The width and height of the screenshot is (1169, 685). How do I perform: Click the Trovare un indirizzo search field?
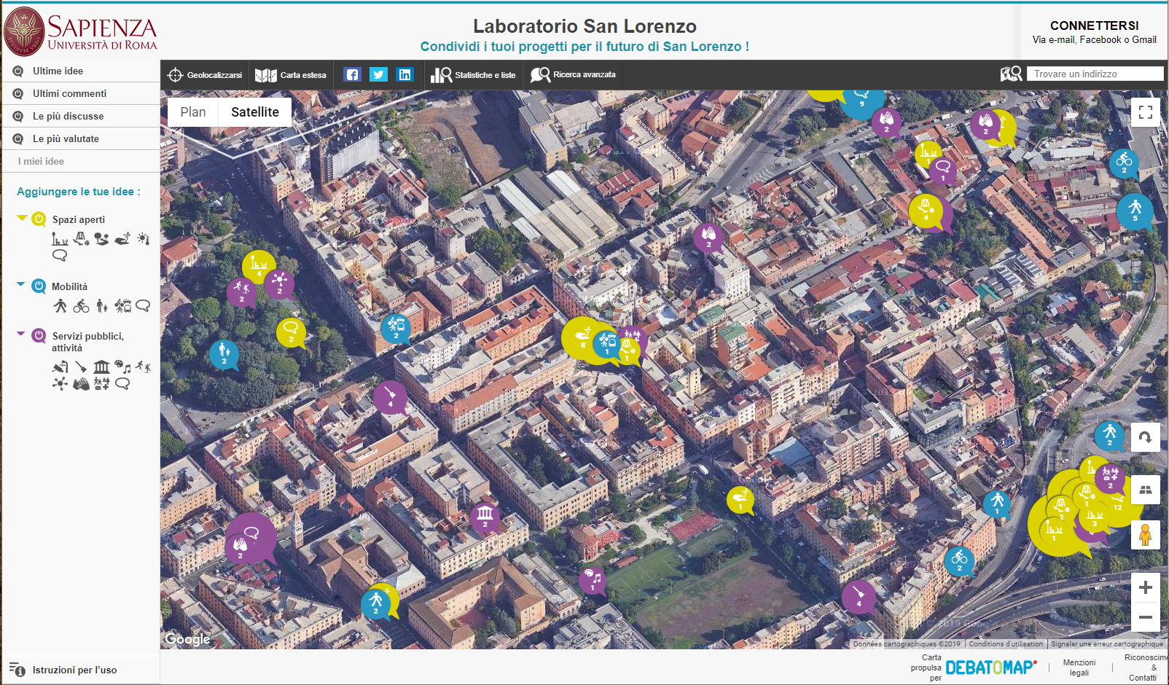[x=1095, y=74]
